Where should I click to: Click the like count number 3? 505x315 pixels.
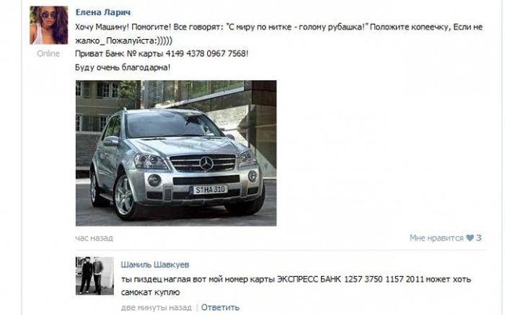(x=479, y=238)
